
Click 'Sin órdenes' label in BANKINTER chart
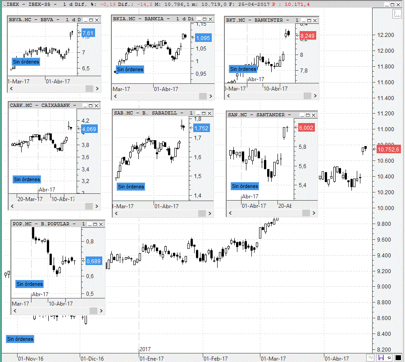pos(243,69)
